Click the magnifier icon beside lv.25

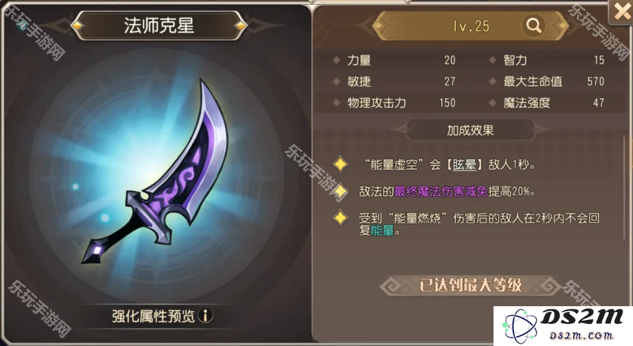tap(533, 26)
